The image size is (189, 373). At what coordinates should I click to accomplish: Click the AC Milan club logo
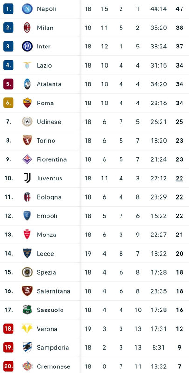point(27,28)
